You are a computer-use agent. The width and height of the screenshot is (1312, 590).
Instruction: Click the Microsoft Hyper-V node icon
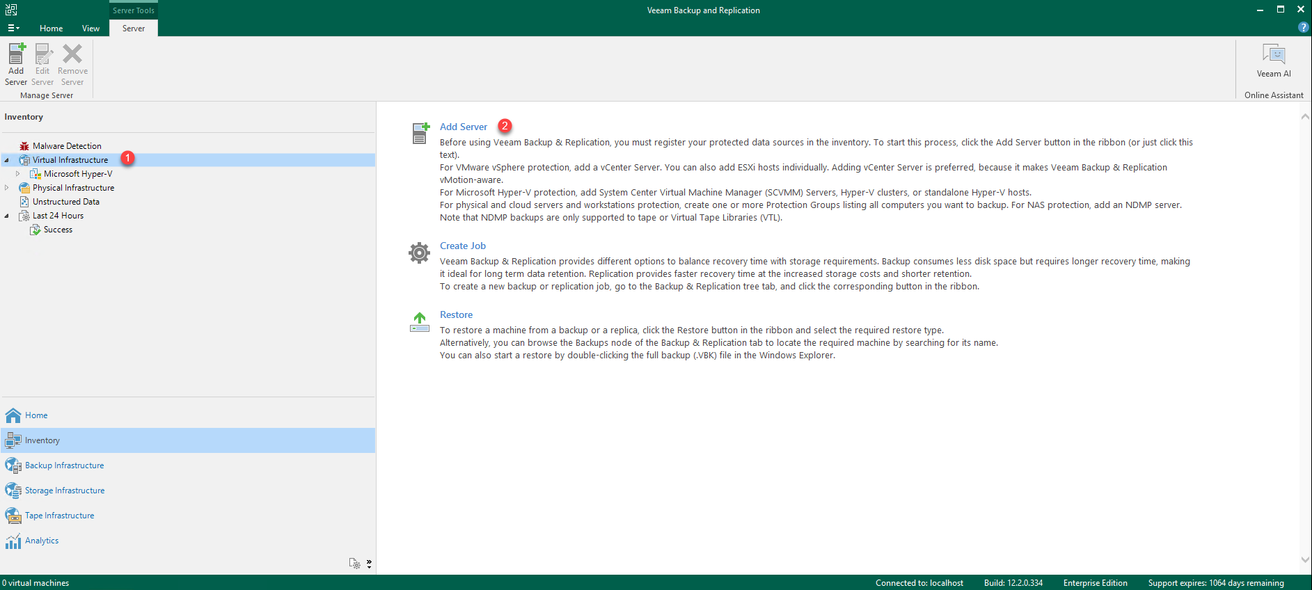[x=35, y=174]
